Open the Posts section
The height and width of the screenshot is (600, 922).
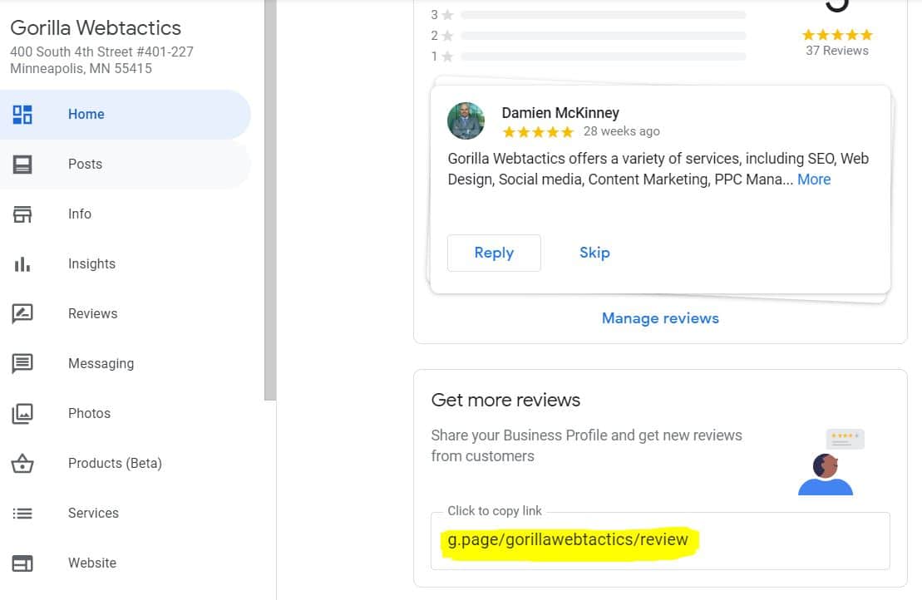[126, 165]
